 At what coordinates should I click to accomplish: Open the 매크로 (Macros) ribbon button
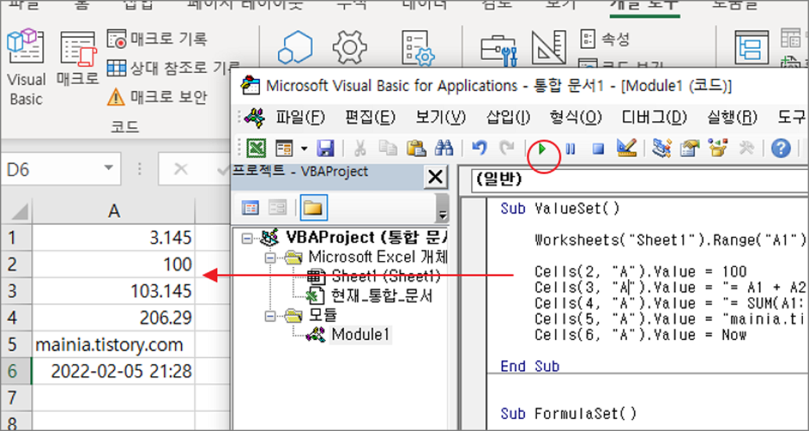point(78,60)
